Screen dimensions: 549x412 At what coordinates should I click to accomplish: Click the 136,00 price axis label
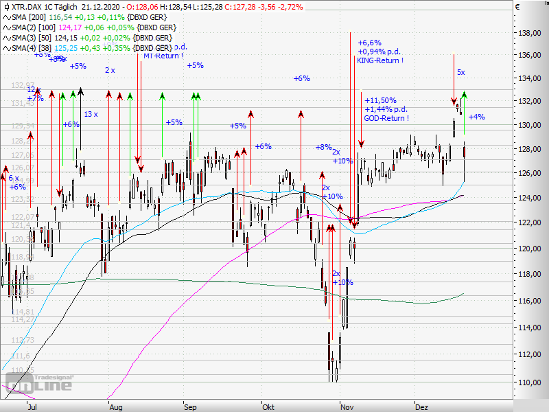click(x=530, y=56)
